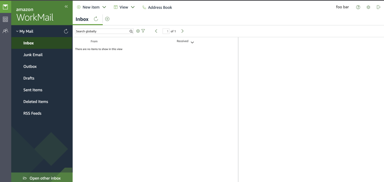Sign out using the logout icon
This screenshot has width=384, height=182.
click(378, 7)
